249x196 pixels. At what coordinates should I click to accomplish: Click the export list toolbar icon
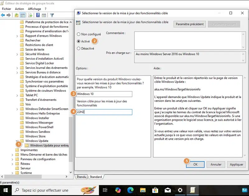pyautogui.click(x=31, y=15)
